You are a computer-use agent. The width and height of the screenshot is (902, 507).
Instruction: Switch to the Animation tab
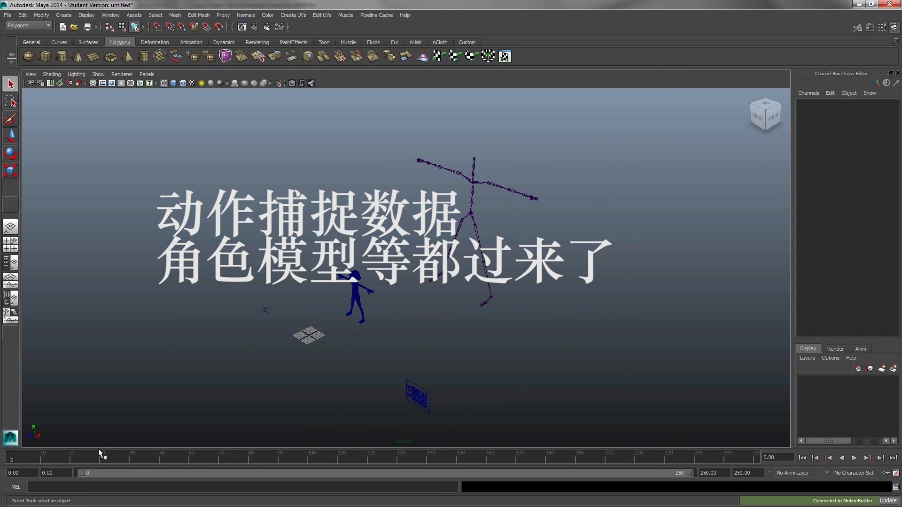[x=190, y=41]
